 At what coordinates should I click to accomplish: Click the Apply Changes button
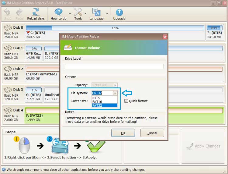coord(203,146)
